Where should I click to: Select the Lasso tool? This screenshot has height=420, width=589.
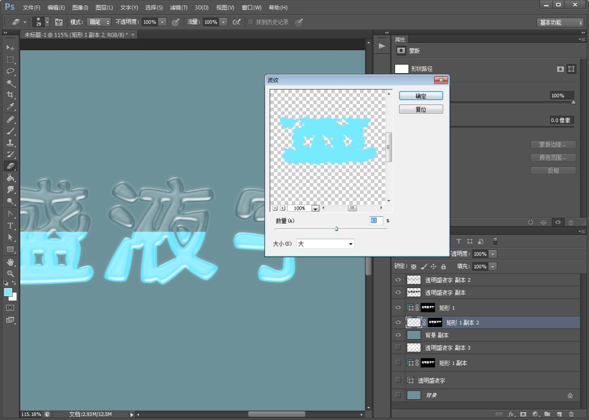click(10, 71)
